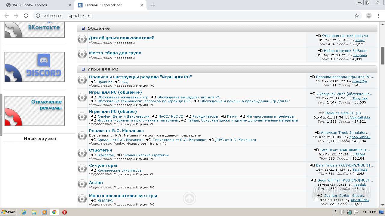Collapse the Общение category section
Viewport: 385px width, 216px height.
83,28
